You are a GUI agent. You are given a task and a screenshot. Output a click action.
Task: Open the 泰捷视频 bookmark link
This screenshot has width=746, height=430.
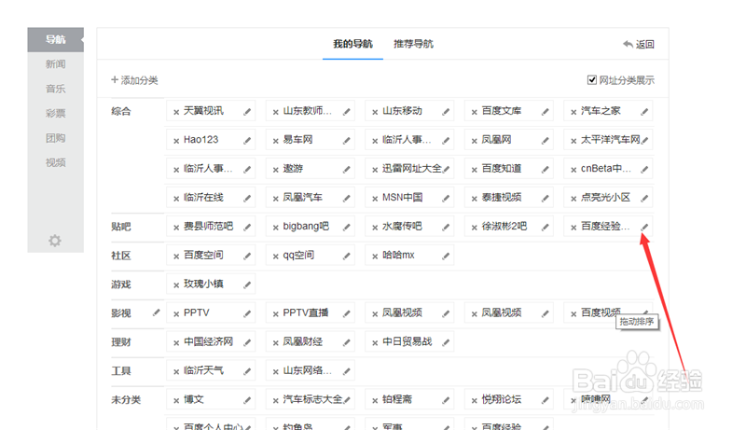click(502, 198)
